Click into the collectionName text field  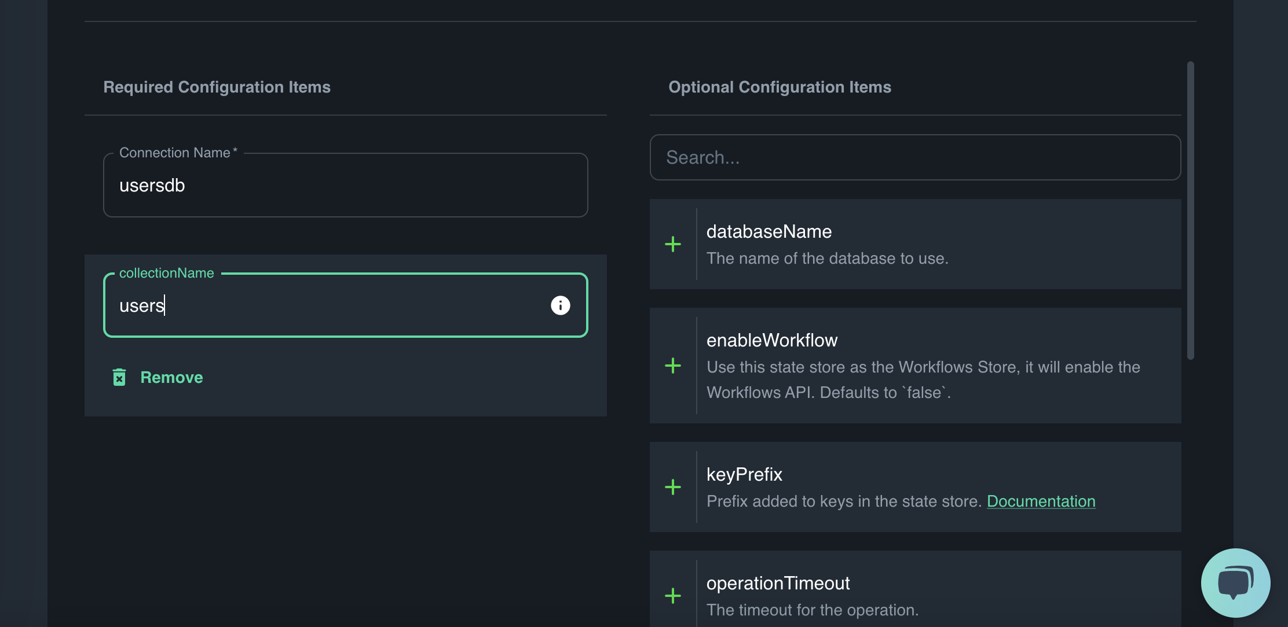pyautogui.click(x=324, y=305)
